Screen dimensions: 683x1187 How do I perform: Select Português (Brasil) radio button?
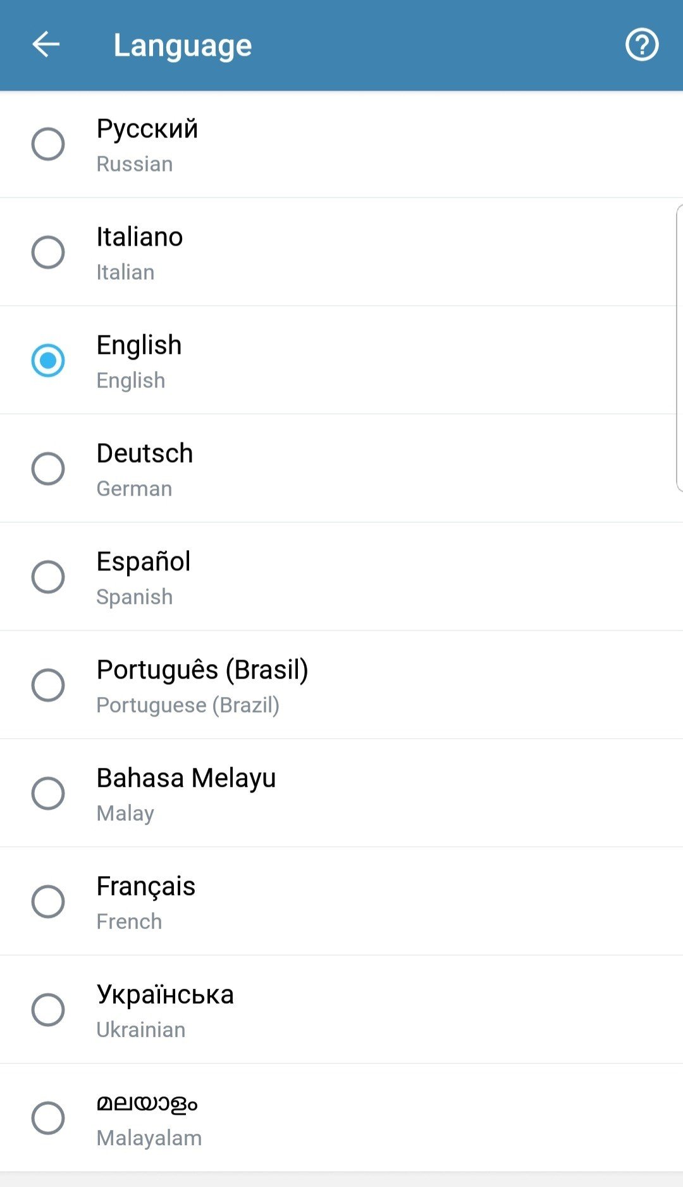[x=48, y=685]
